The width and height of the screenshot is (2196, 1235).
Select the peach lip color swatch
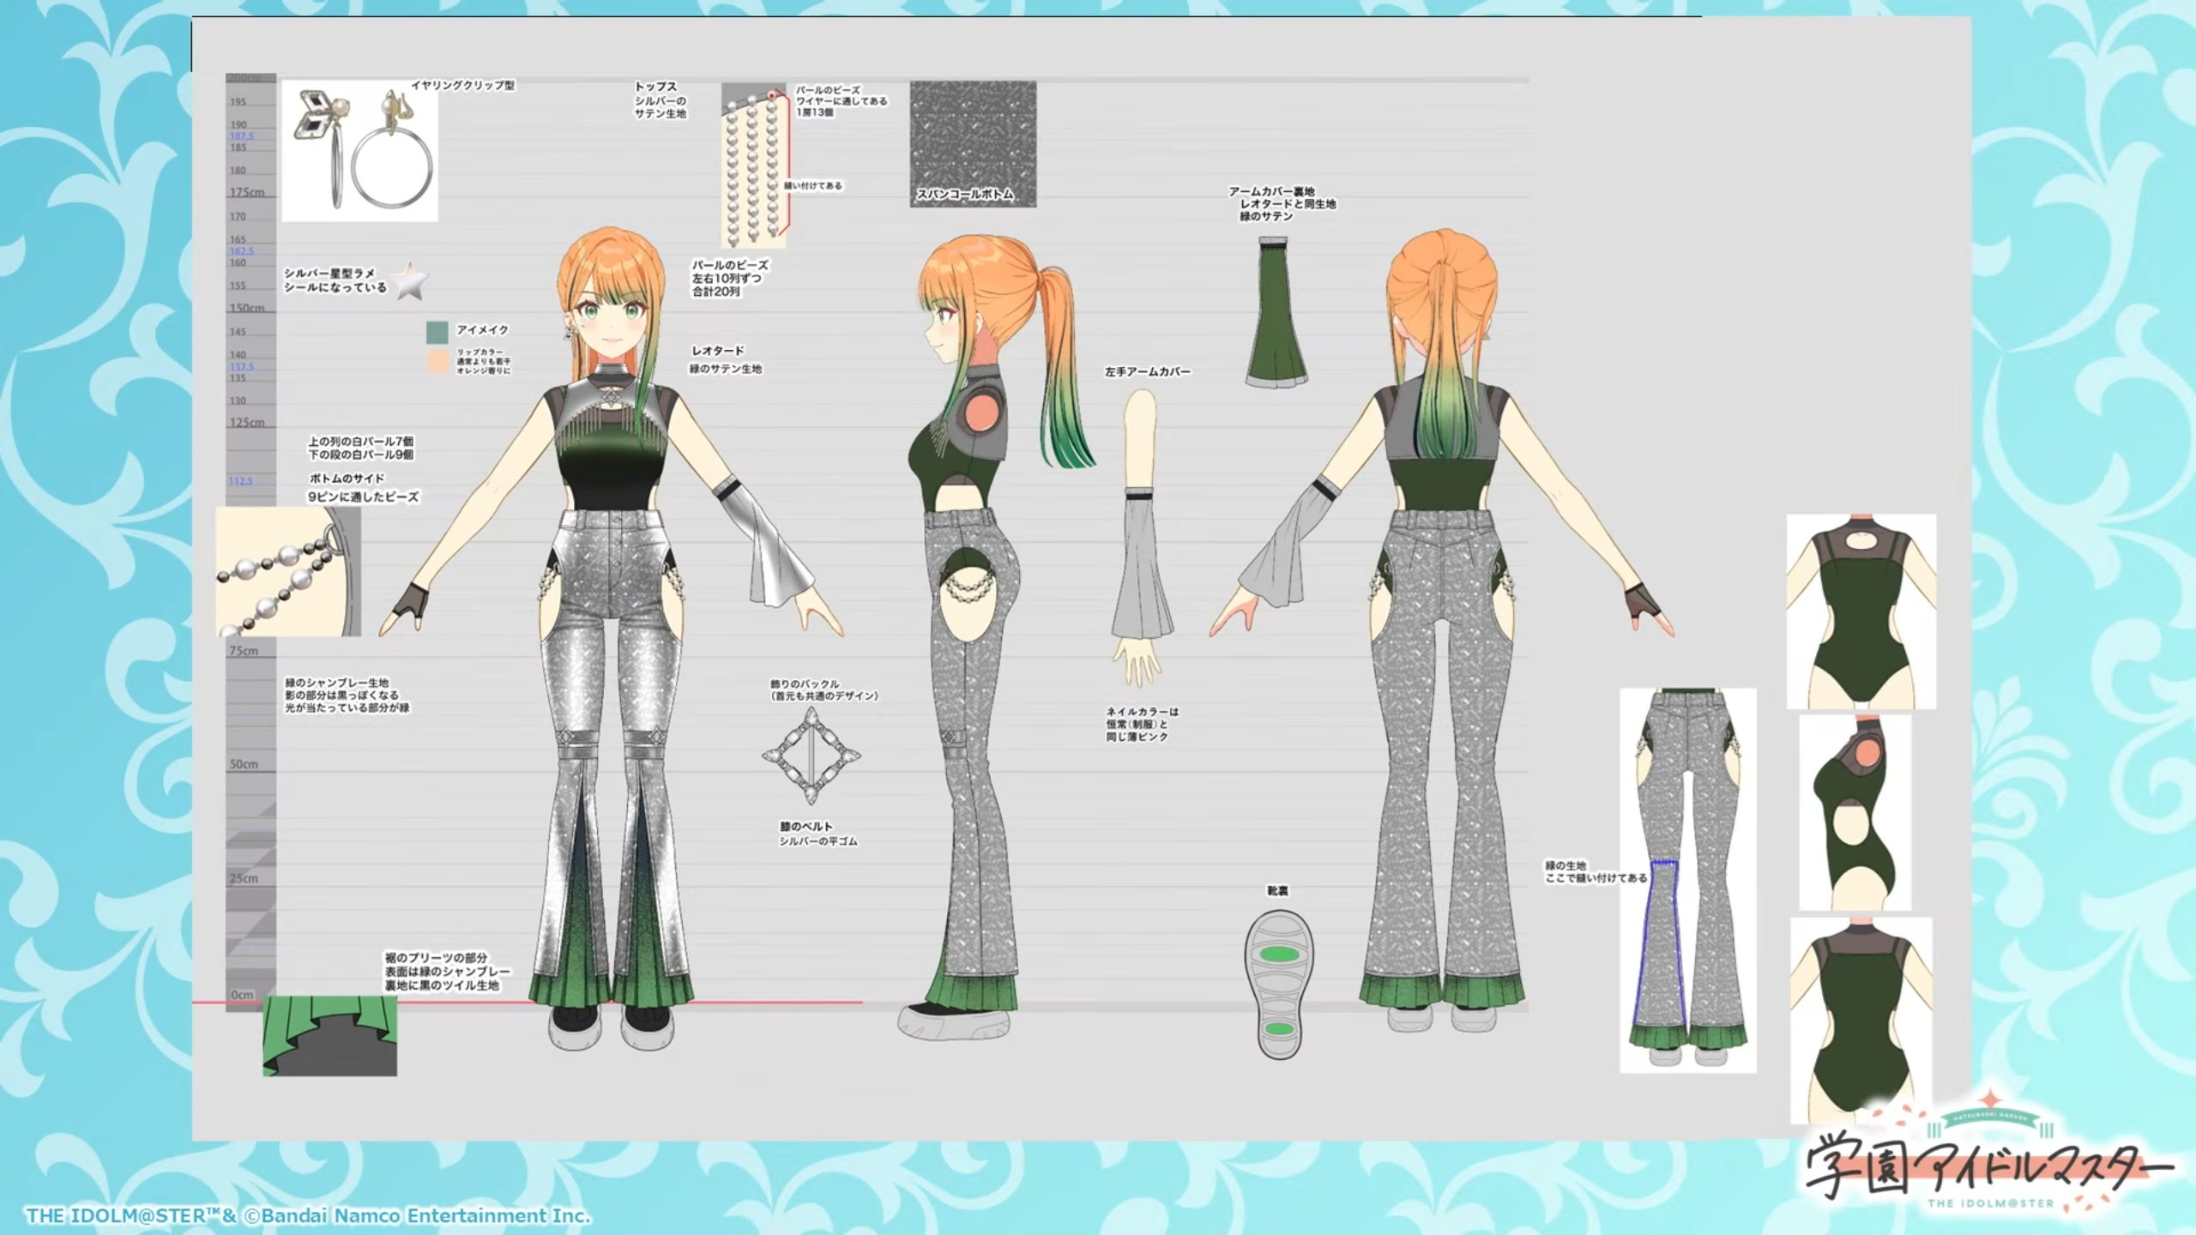tap(437, 360)
